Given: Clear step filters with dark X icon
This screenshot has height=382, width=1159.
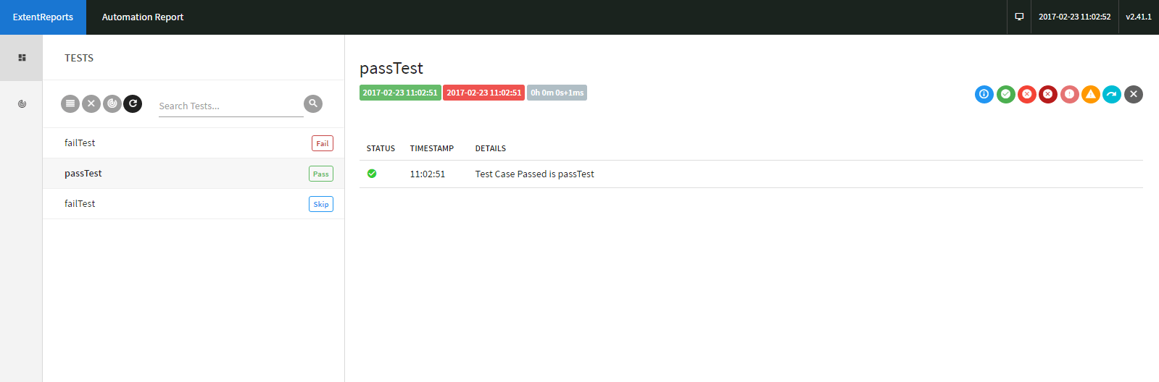Looking at the screenshot, I should pos(1134,94).
